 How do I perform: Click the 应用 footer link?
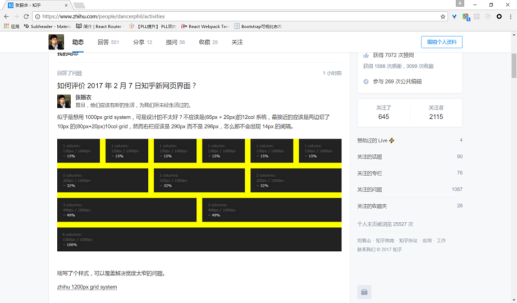click(427, 241)
